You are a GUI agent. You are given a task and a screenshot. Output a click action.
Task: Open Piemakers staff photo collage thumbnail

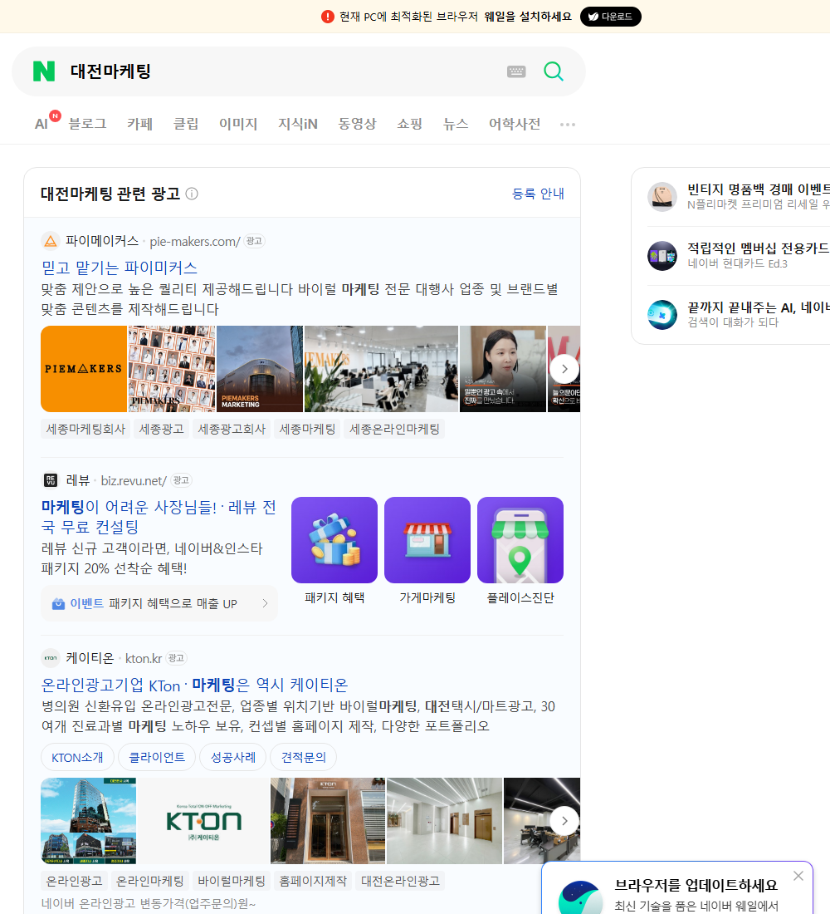pos(172,369)
